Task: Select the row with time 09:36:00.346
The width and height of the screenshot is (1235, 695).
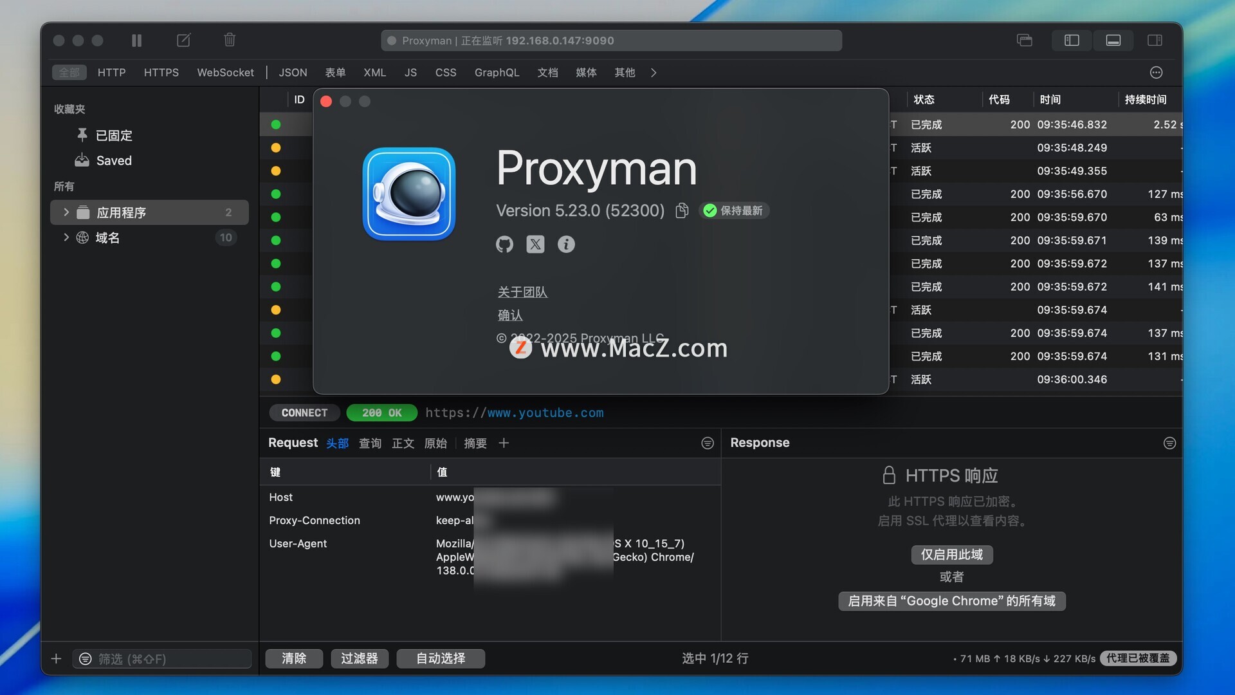Action: 721,380
